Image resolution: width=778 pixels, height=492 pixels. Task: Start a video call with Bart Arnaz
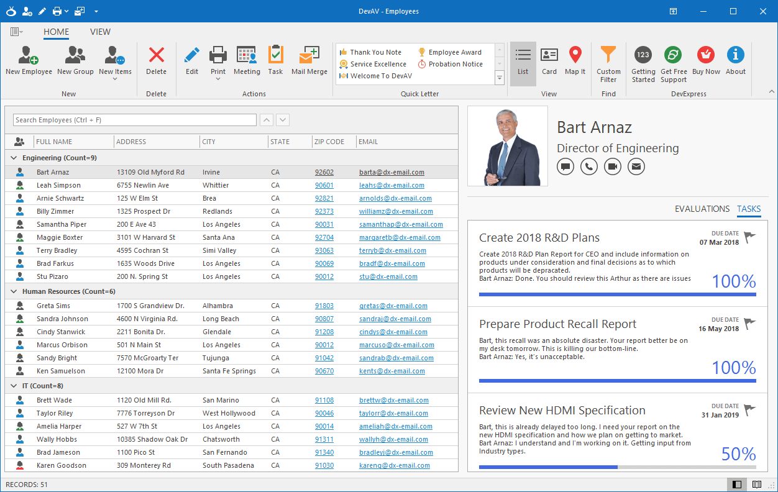coord(612,166)
